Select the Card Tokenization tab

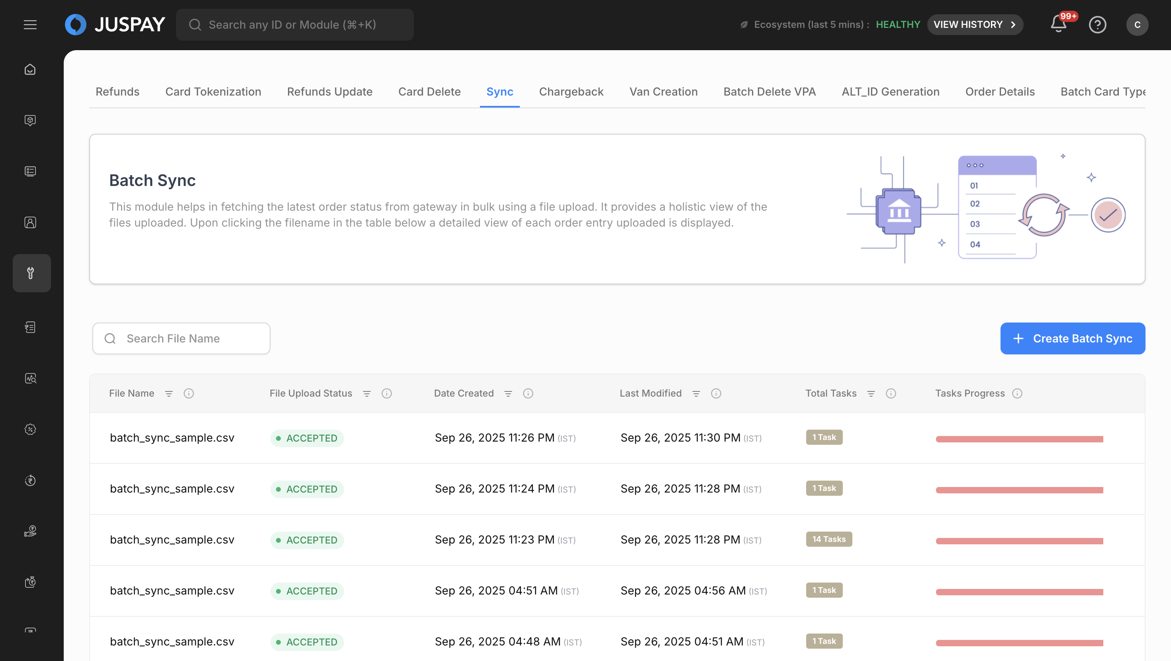tap(213, 92)
